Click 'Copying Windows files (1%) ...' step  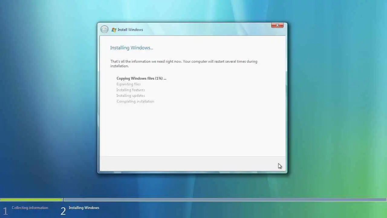pos(141,78)
